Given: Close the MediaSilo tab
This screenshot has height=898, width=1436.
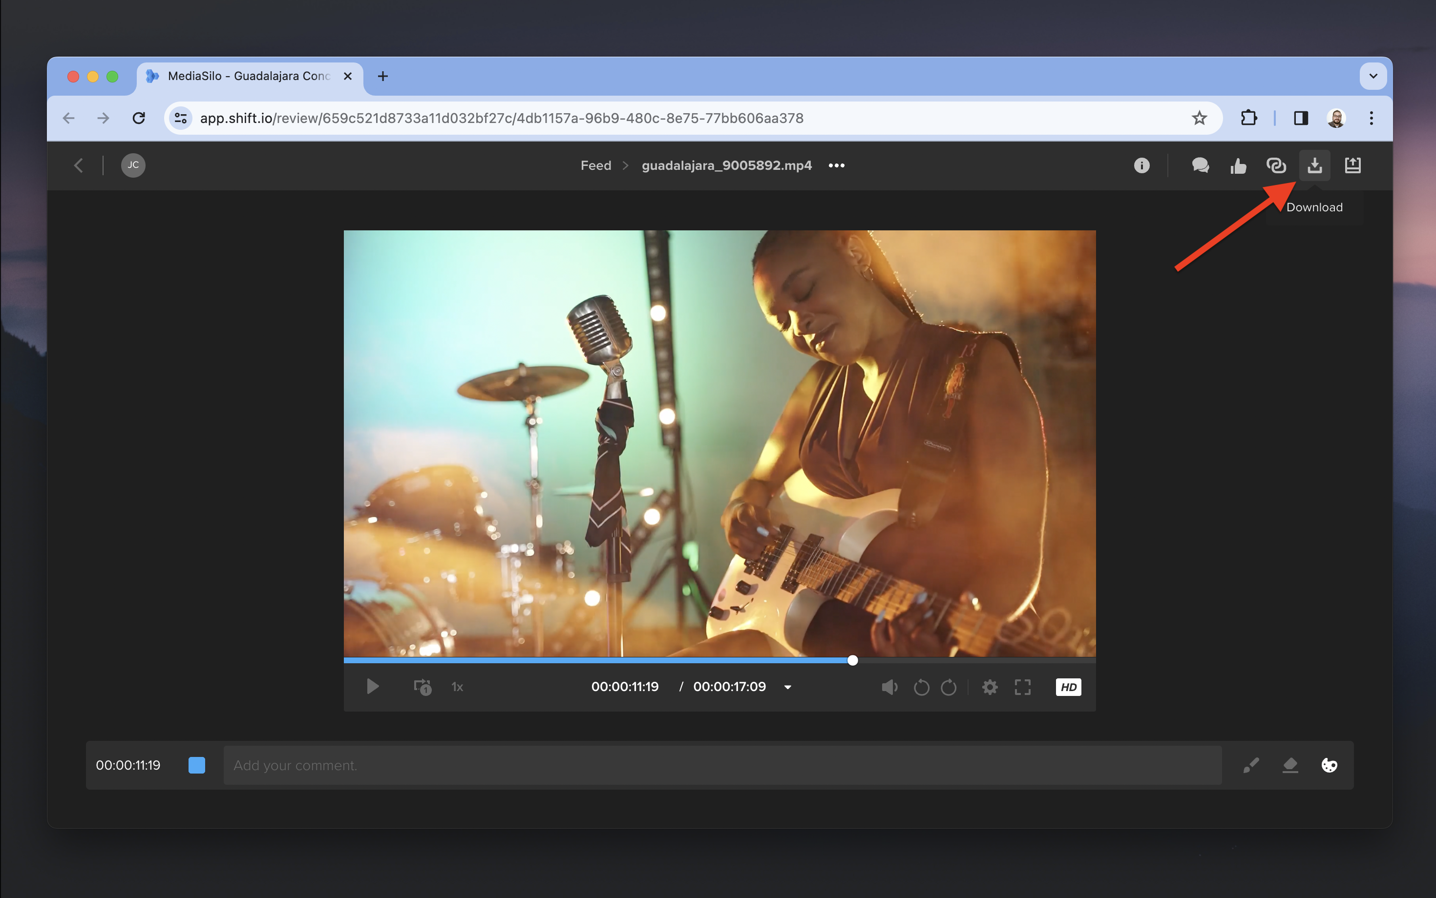Looking at the screenshot, I should point(348,77).
